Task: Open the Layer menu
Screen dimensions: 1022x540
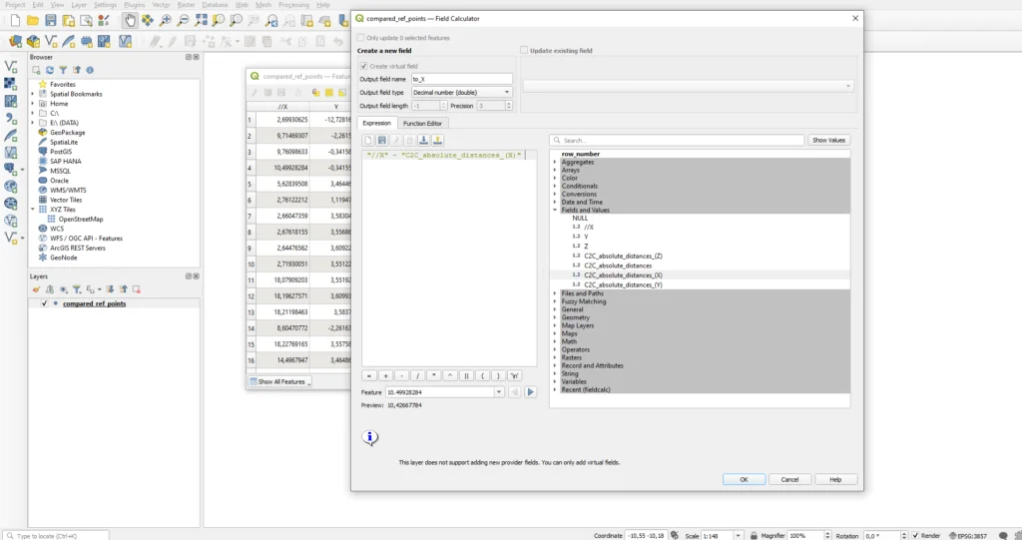Action: click(79, 5)
